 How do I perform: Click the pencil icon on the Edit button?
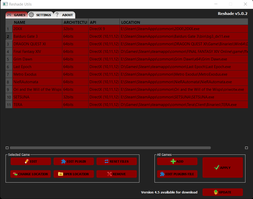coord(27,161)
